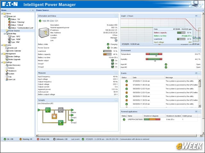Image resolution: width=205 pixels, height=153 pixels.
Task: Open Type 'IPM' node map
Action: (x=14, y=42)
